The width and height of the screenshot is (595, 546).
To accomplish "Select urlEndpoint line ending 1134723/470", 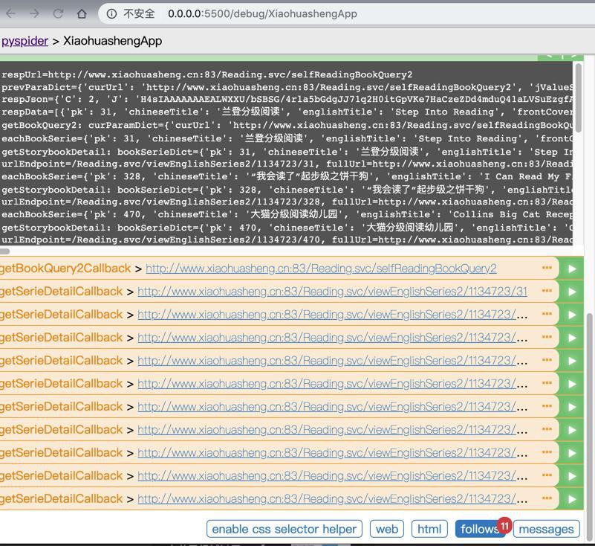I will pos(287,240).
